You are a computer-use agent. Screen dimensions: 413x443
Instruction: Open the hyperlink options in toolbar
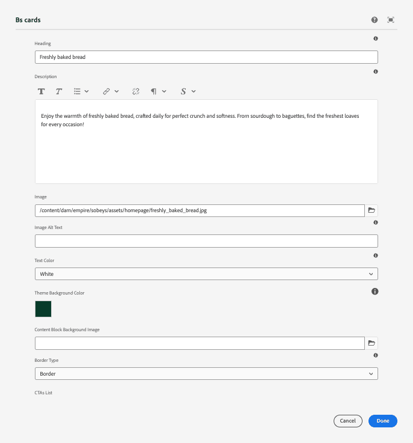coord(110,91)
